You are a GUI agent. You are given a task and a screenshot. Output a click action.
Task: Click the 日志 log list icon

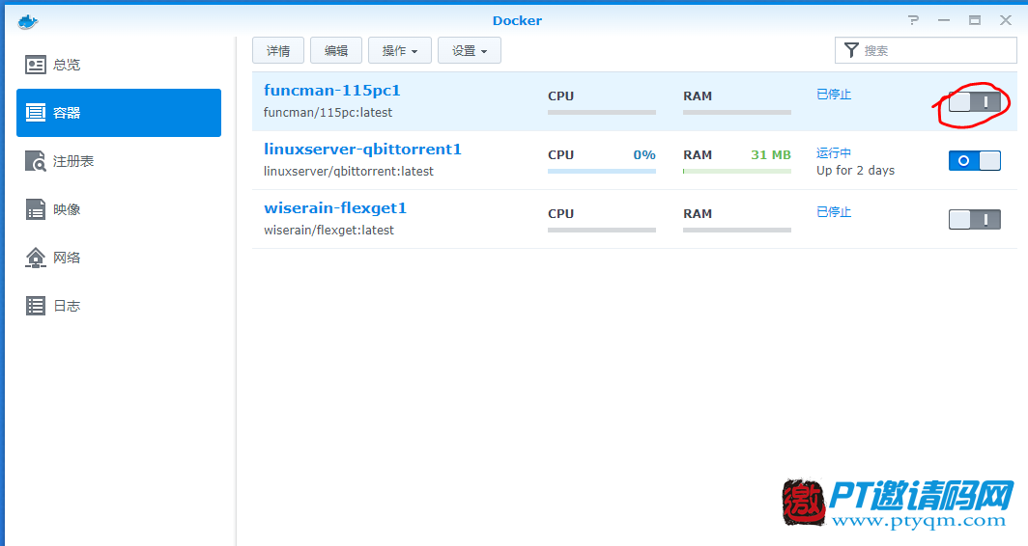coord(36,306)
